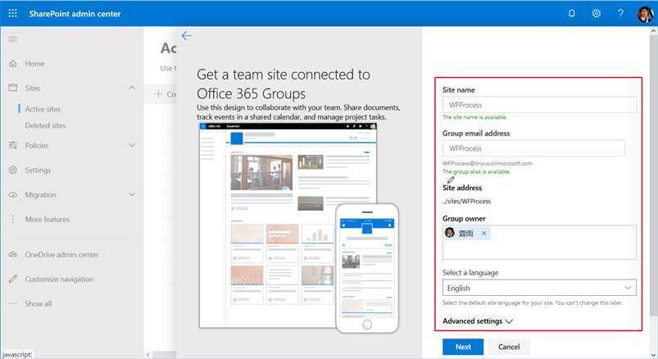Open Active sites
The width and height of the screenshot is (658, 359).
43,109
